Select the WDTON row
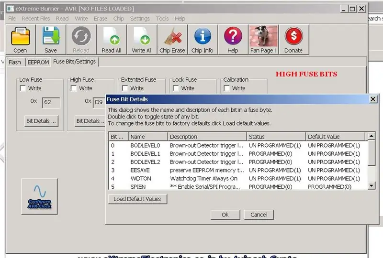This screenshot has height=258, width=383. pyautogui.click(x=238, y=179)
